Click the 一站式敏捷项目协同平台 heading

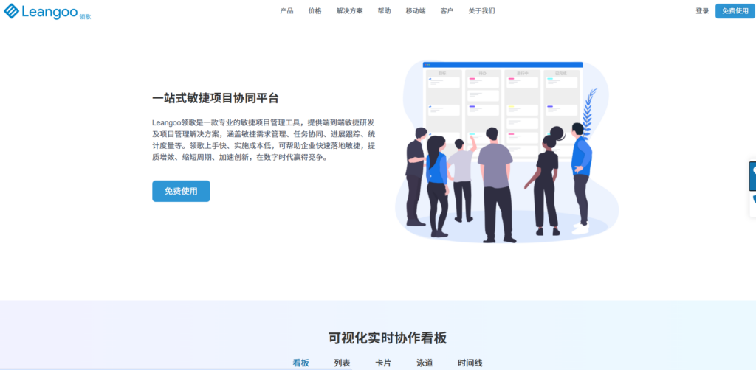click(215, 98)
